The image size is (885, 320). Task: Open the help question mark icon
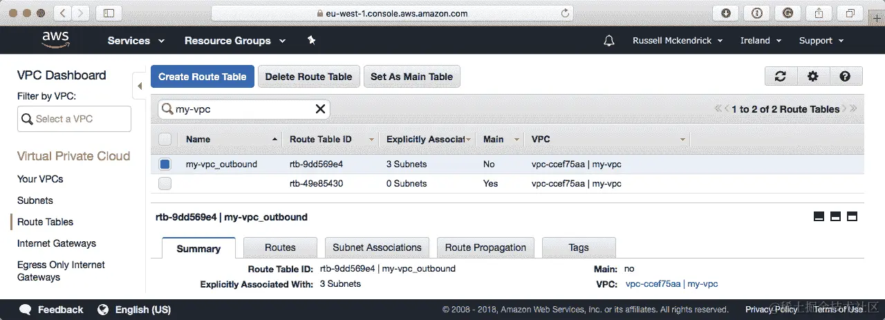tap(845, 77)
